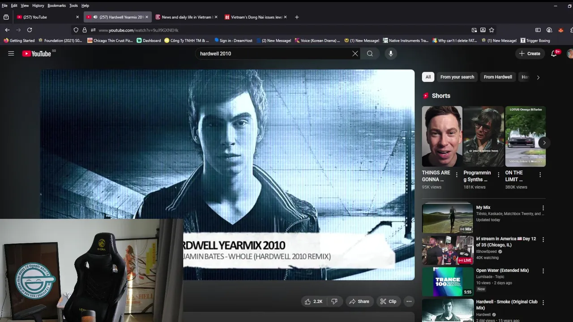Click the Trance 100 thumbnail
The image size is (573, 322).
[x=448, y=281]
